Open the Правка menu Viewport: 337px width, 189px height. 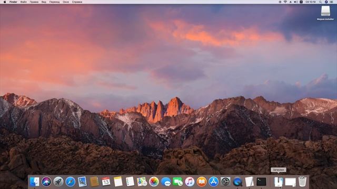tap(34, 2)
